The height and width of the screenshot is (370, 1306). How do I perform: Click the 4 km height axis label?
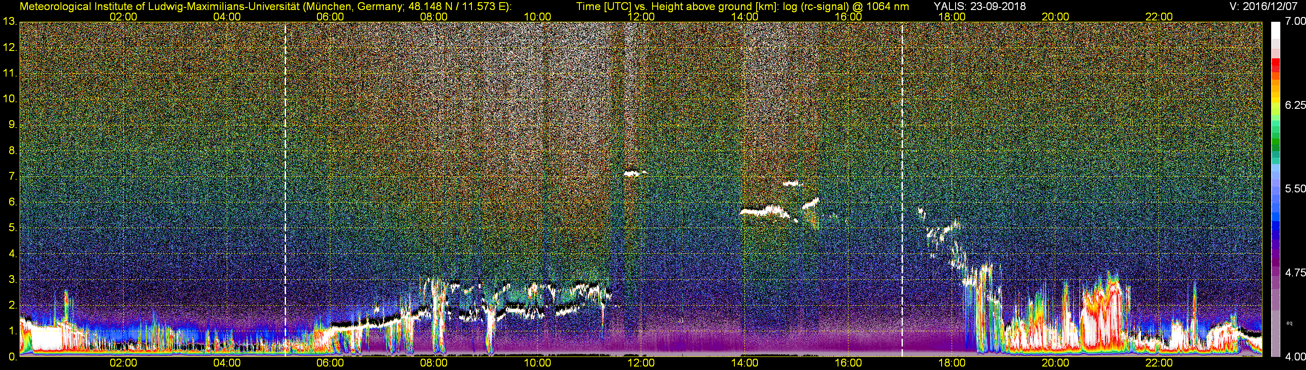13,253
